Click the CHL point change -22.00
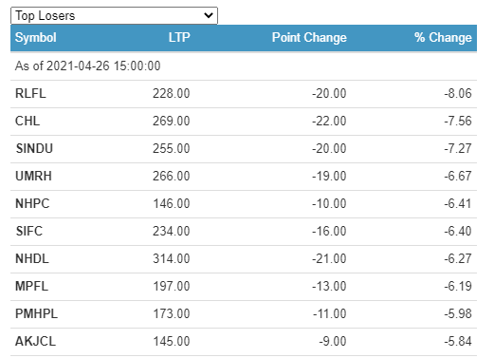The height and width of the screenshot is (358, 494). point(329,122)
